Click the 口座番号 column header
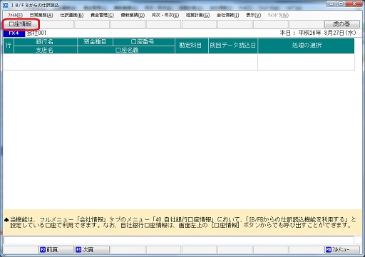Image resolution: width=365 pixels, height=257 pixels. click(x=144, y=42)
